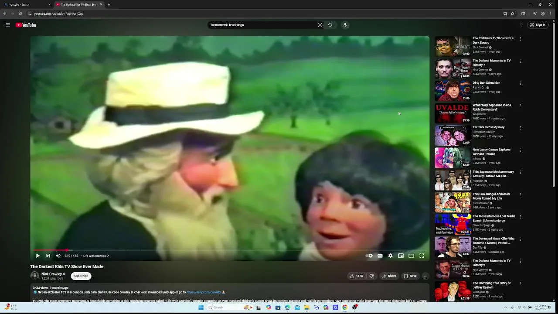Screen dimensions: 558x314
Task: Bookmark this page with star icon
Action: tap(512, 14)
